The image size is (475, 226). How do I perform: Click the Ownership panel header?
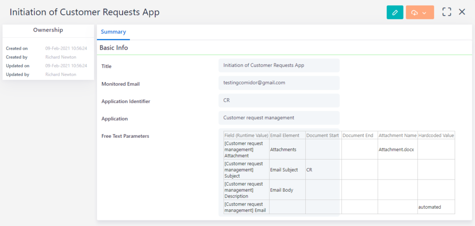click(x=48, y=30)
